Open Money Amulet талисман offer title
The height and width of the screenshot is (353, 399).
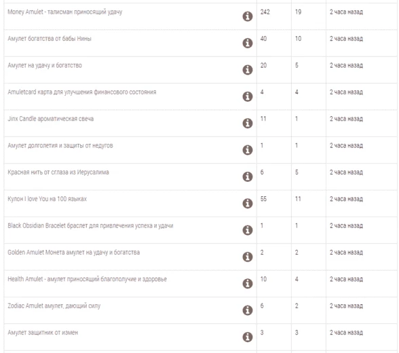(65, 12)
